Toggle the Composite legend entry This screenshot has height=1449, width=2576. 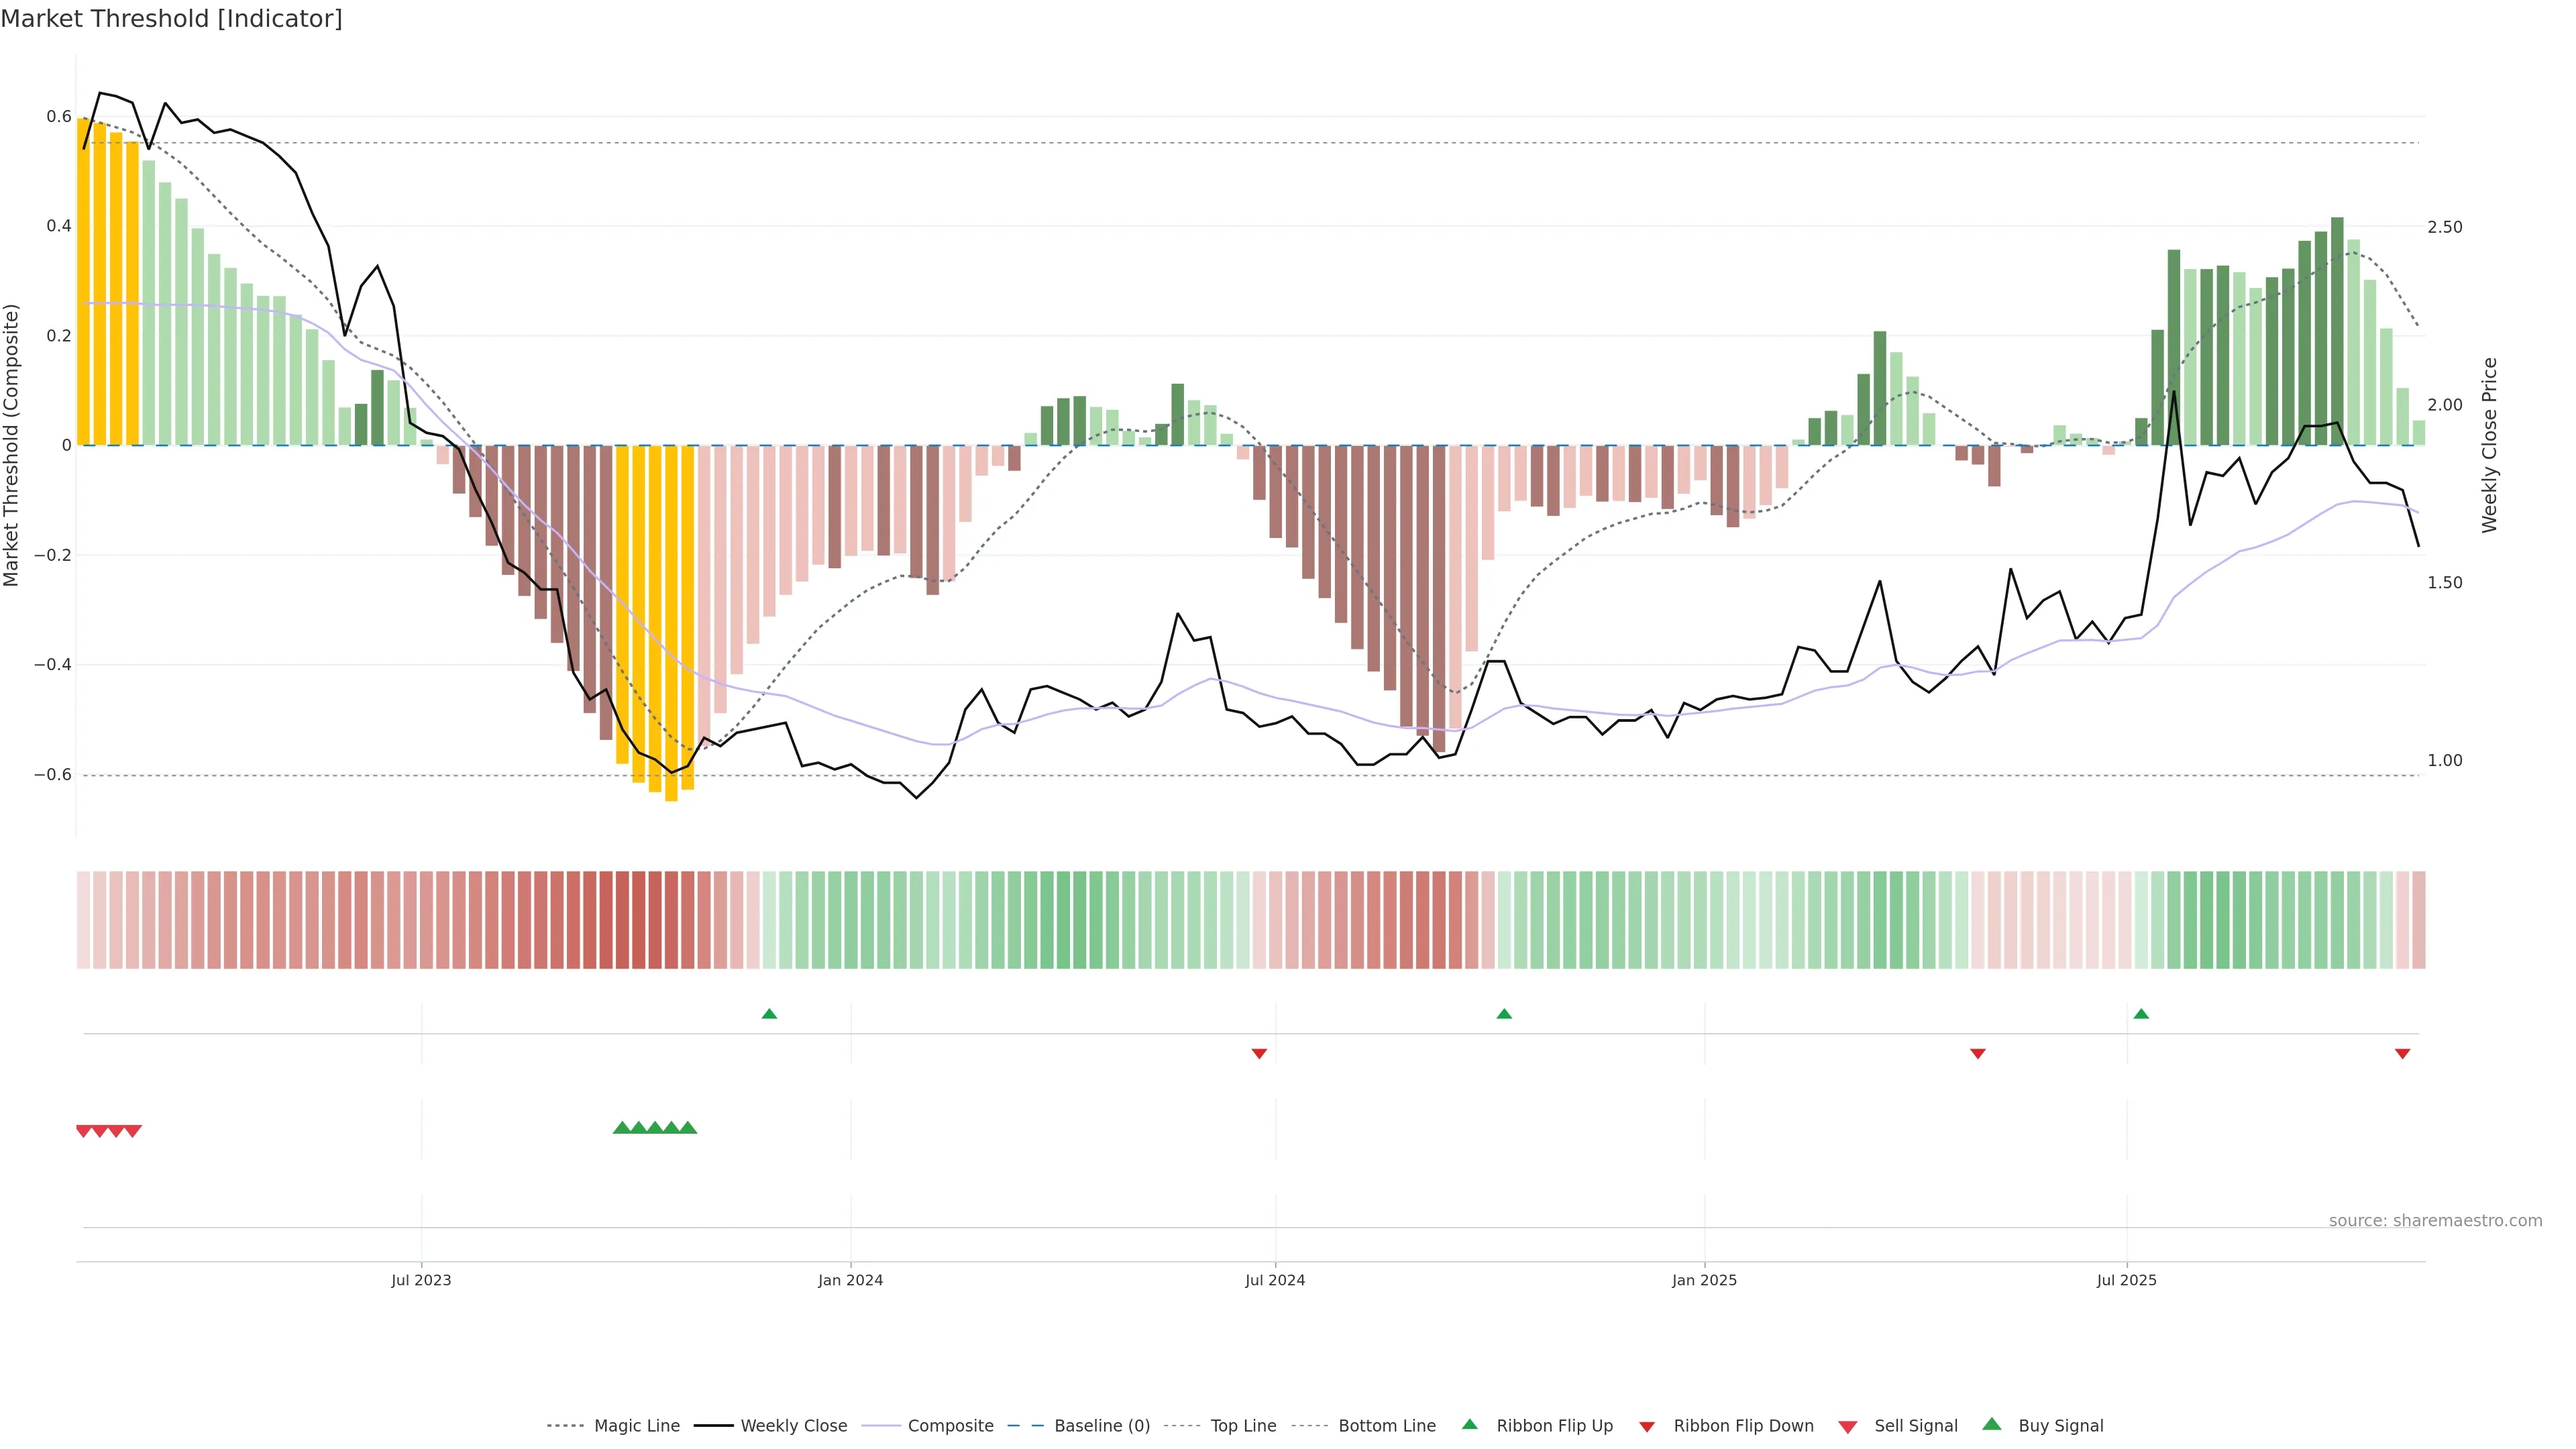coord(950,1426)
